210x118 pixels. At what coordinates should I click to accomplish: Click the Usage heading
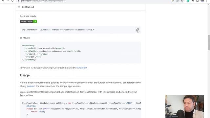click(x=25, y=75)
